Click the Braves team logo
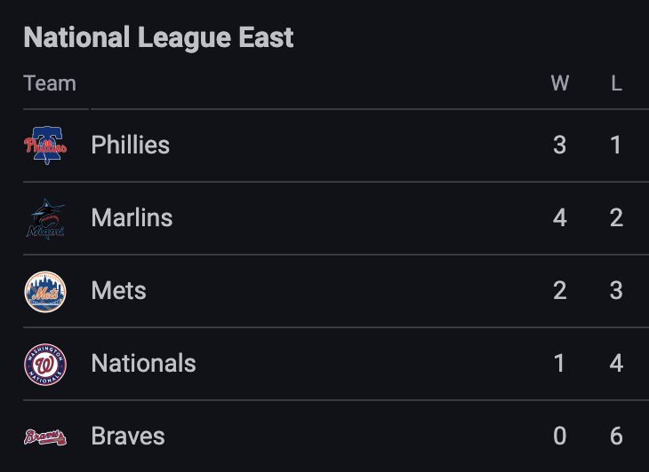The image size is (649, 472). tap(44, 437)
